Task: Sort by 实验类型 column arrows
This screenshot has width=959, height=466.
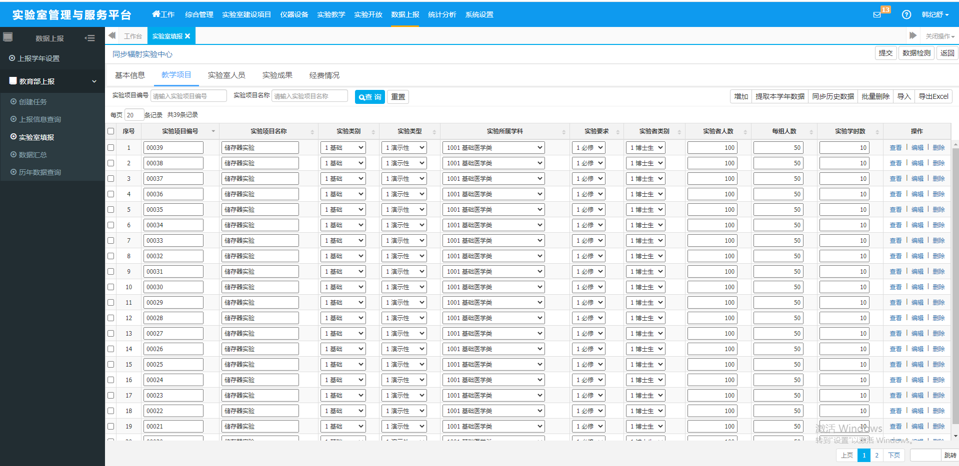Action: tap(434, 132)
